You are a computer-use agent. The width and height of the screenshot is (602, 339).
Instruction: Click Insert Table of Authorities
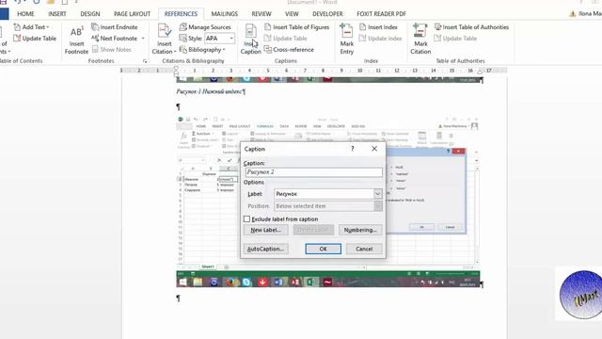point(471,27)
